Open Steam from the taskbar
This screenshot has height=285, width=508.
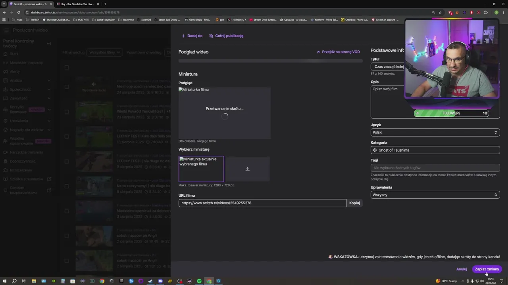point(150,281)
